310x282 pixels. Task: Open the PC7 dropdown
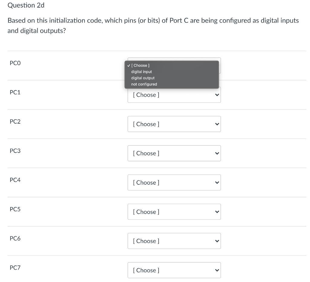(174, 270)
